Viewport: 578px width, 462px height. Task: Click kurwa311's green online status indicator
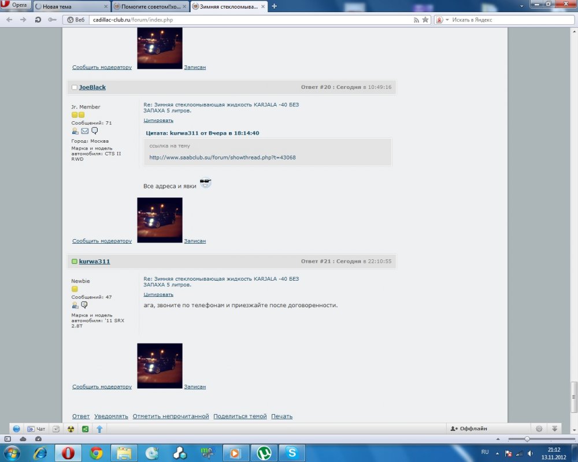click(75, 262)
